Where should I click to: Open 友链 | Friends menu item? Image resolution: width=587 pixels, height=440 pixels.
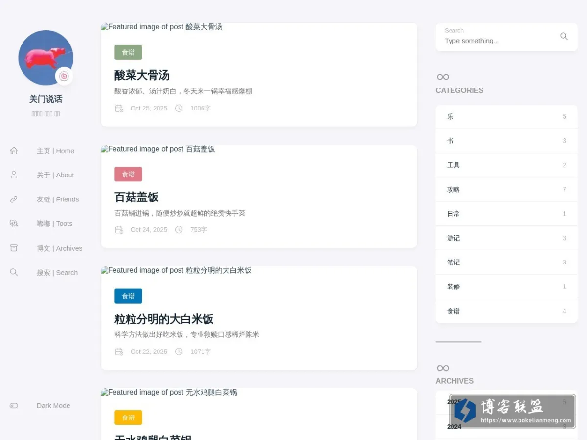click(x=58, y=199)
